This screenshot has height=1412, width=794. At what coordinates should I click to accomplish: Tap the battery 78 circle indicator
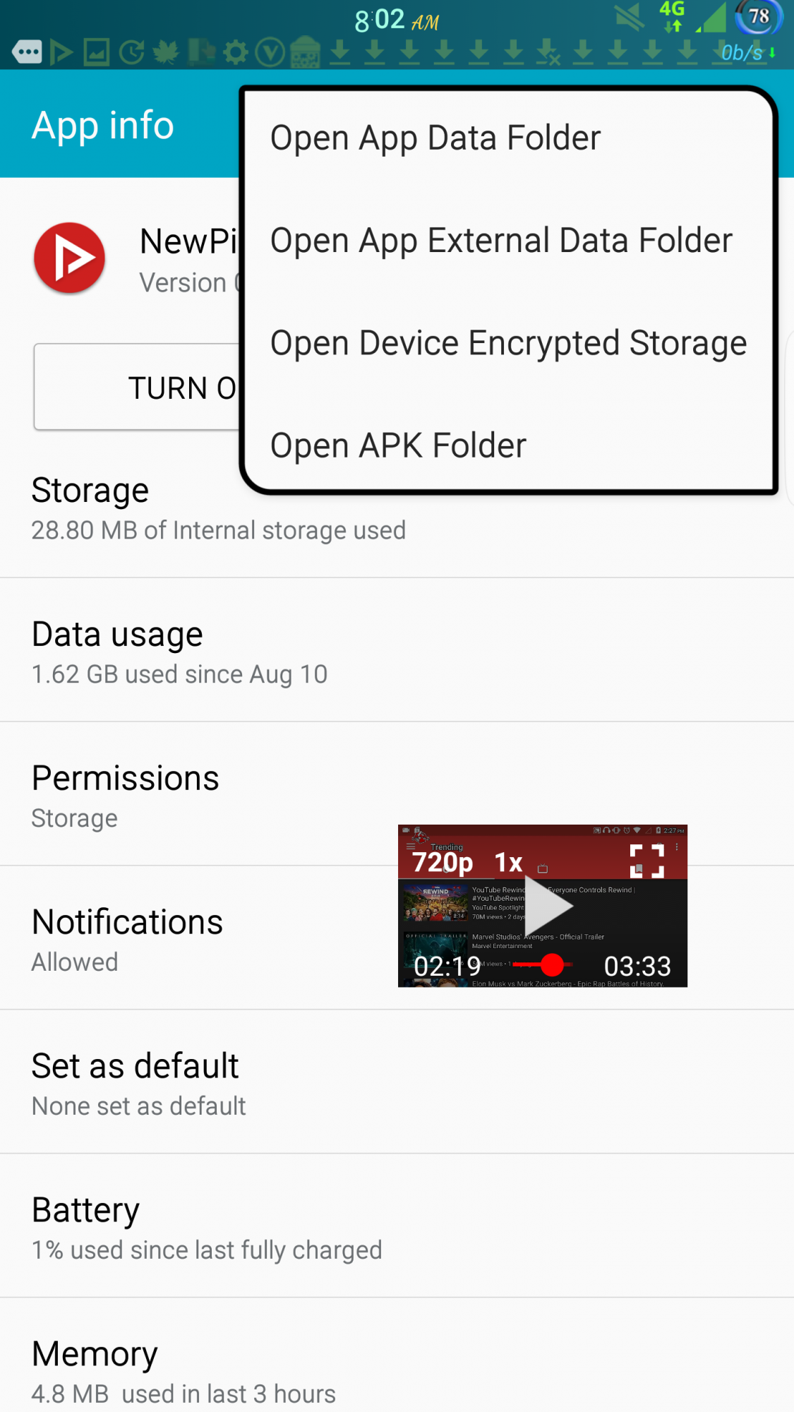758,17
